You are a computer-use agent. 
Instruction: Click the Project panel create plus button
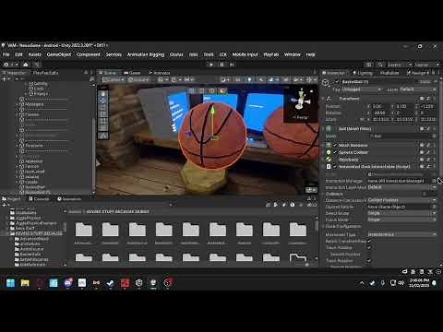pos(5,205)
